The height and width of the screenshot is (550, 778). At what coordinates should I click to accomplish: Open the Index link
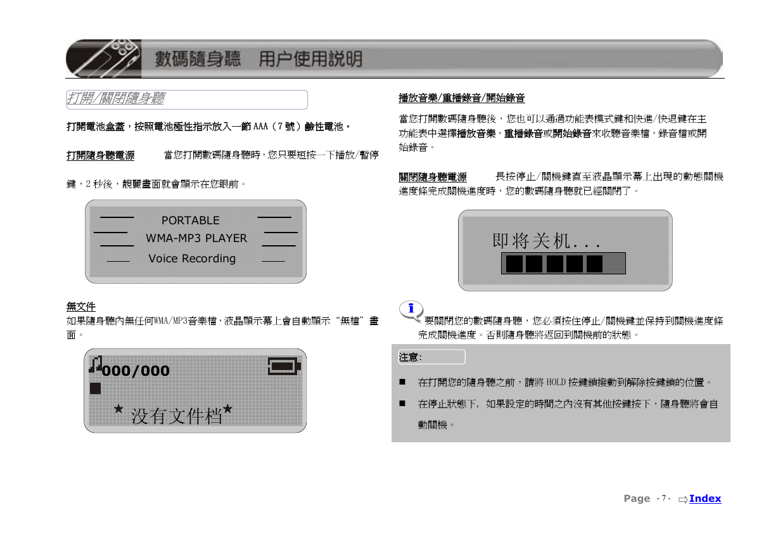[x=705, y=499]
